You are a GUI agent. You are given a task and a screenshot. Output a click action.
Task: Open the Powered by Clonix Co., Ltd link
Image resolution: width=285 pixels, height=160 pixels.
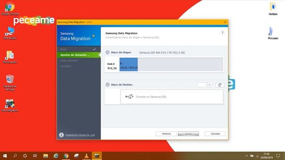pos(80,135)
